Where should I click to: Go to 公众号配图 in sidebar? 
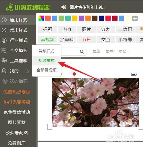coord(17,133)
